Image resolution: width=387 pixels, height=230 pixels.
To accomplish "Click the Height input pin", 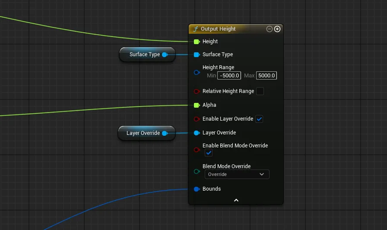I will [x=197, y=42].
